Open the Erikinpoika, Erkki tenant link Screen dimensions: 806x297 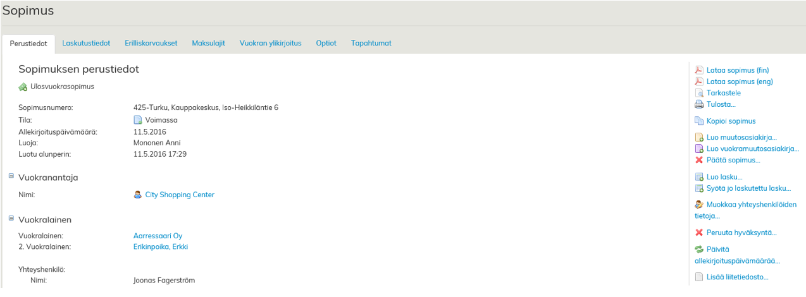click(161, 246)
